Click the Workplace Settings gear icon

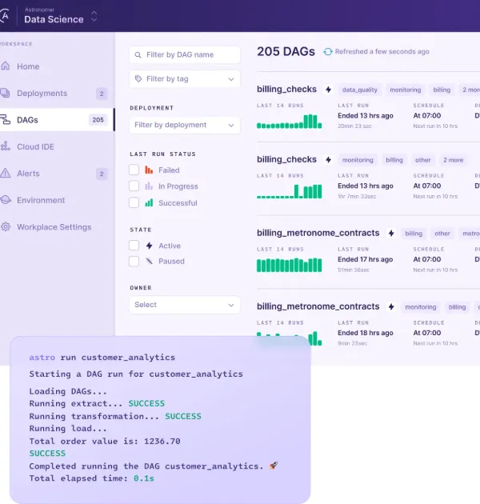5,226
